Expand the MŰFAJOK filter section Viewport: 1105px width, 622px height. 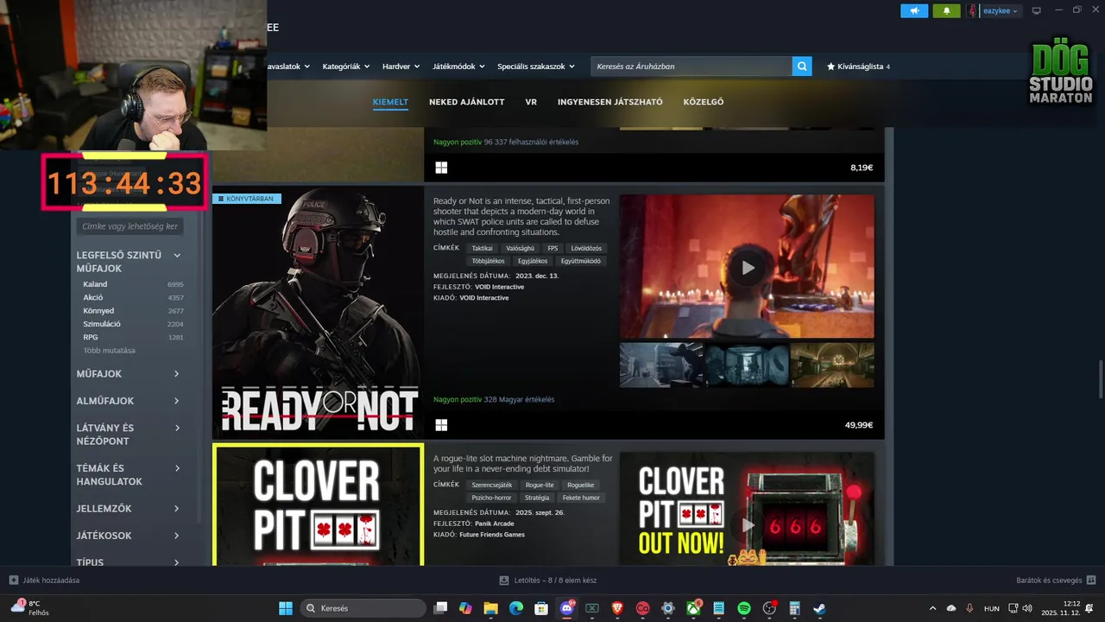point(129,374)
